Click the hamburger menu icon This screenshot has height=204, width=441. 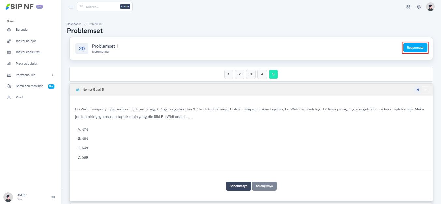click(71, 7)
